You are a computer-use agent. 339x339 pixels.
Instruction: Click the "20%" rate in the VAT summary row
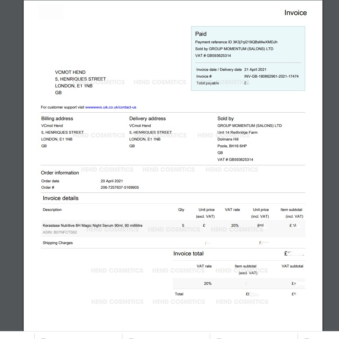coord(208,283)
